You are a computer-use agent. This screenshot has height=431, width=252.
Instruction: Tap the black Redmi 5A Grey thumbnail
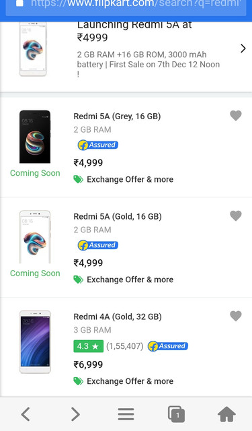(35, 137)
